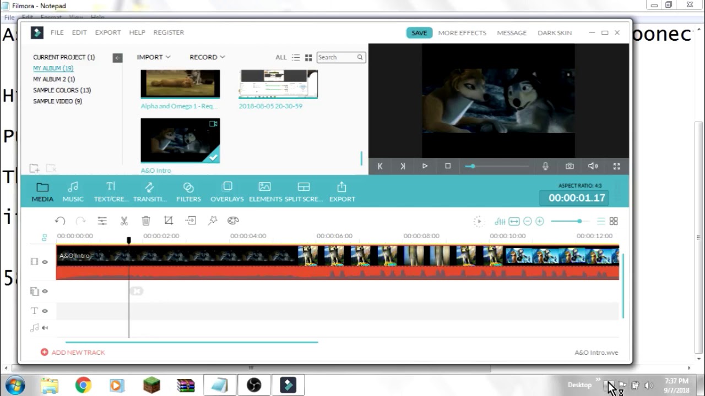This screenshot has width=705, height=396.
Task: Open the edit adjustments sliders icon
Action: [102, 221]
